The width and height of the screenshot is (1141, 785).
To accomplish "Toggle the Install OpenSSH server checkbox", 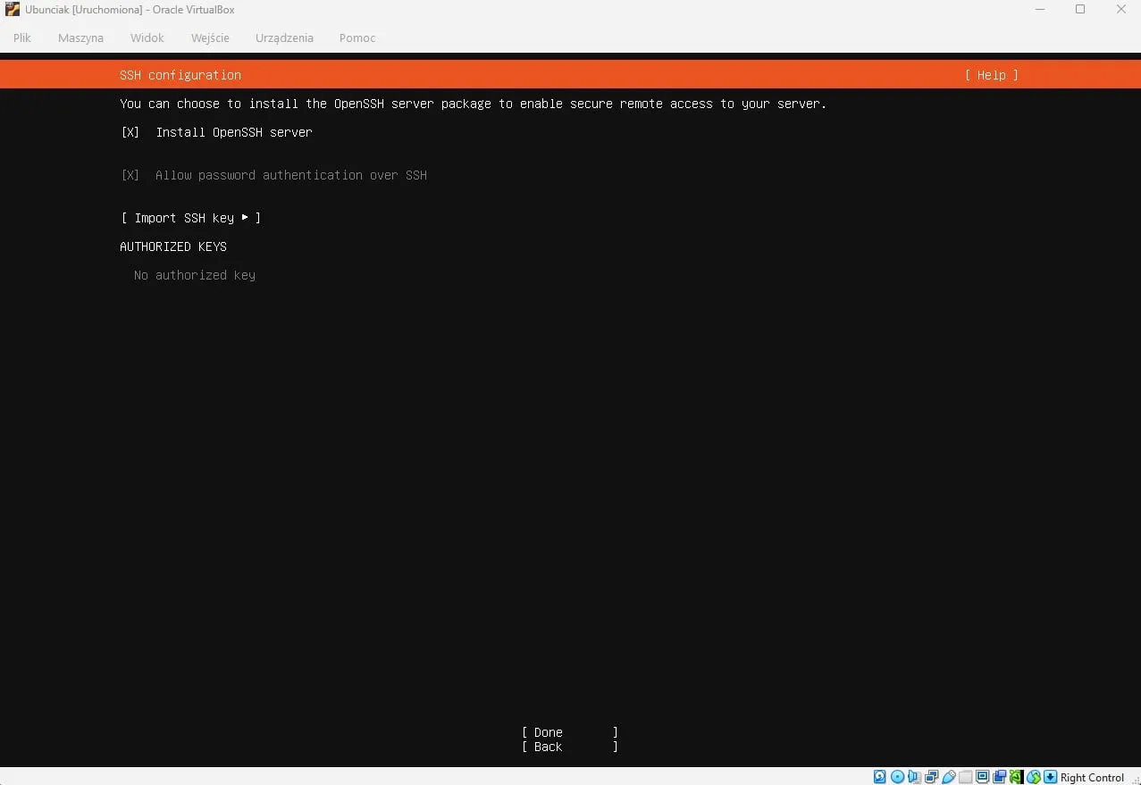I will [x=130, y=132].
